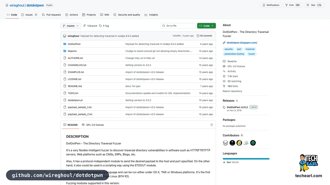
Task: Click the Notifications bell icon
Action: click(264, 5)
